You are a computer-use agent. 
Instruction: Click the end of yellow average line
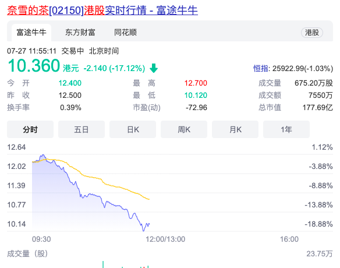tap(149, 199)
